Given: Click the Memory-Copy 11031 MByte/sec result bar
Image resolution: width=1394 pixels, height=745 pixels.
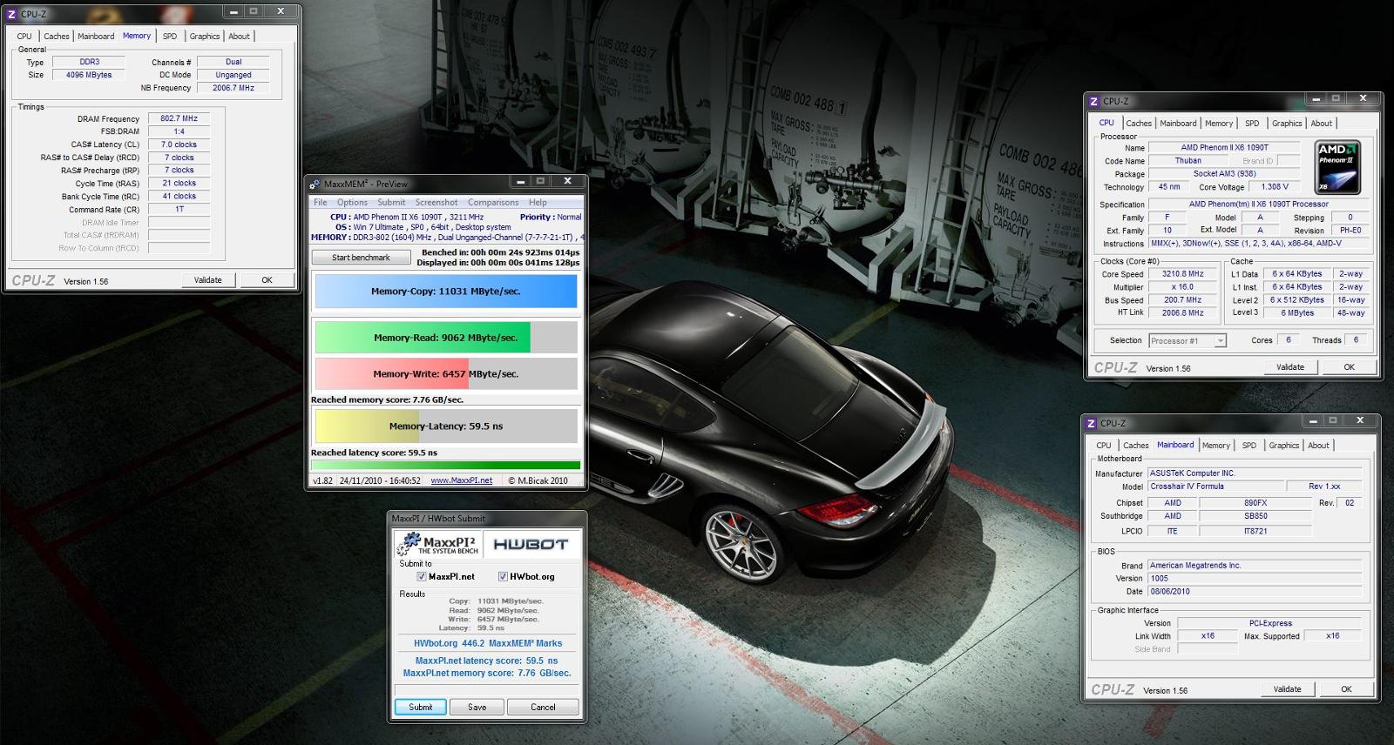Looking at the screenshot, I should click(x=446, y=292).
